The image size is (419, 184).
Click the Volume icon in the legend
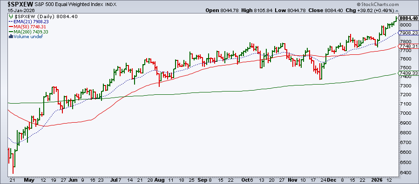(x=11, y=37)
